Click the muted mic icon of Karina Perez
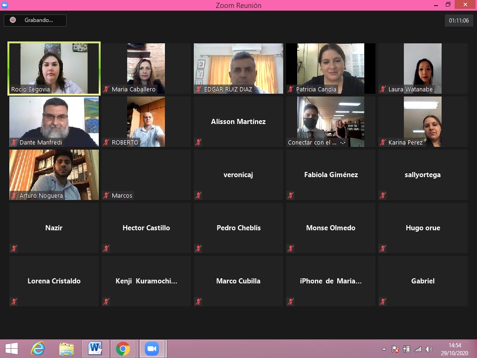Screen dimensions: 477x358 pyautogui.click(x=383, y=142)
